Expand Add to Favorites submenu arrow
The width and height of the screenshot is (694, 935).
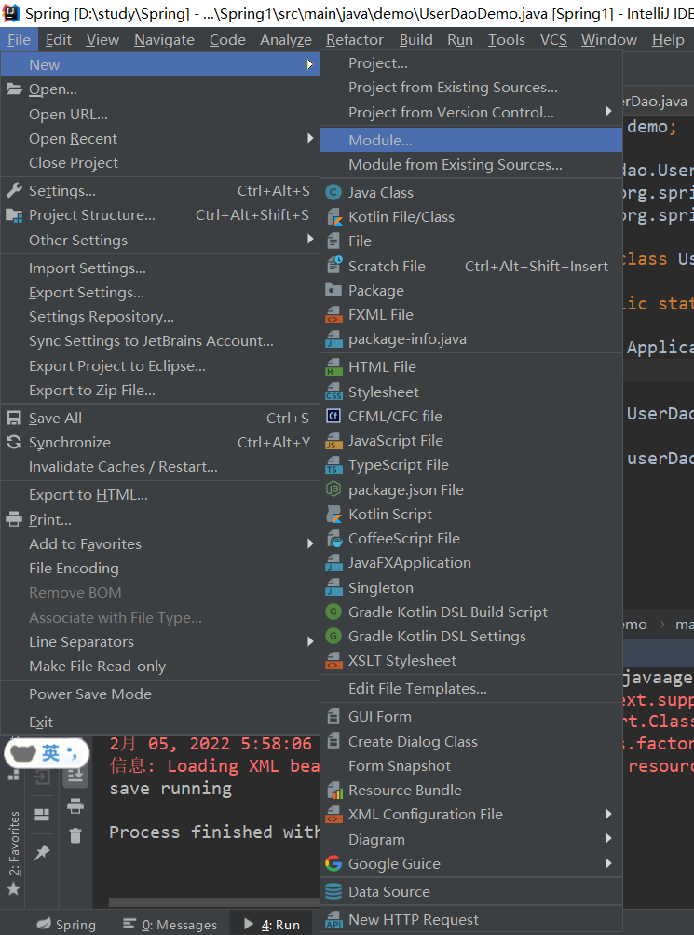[310, 543]
